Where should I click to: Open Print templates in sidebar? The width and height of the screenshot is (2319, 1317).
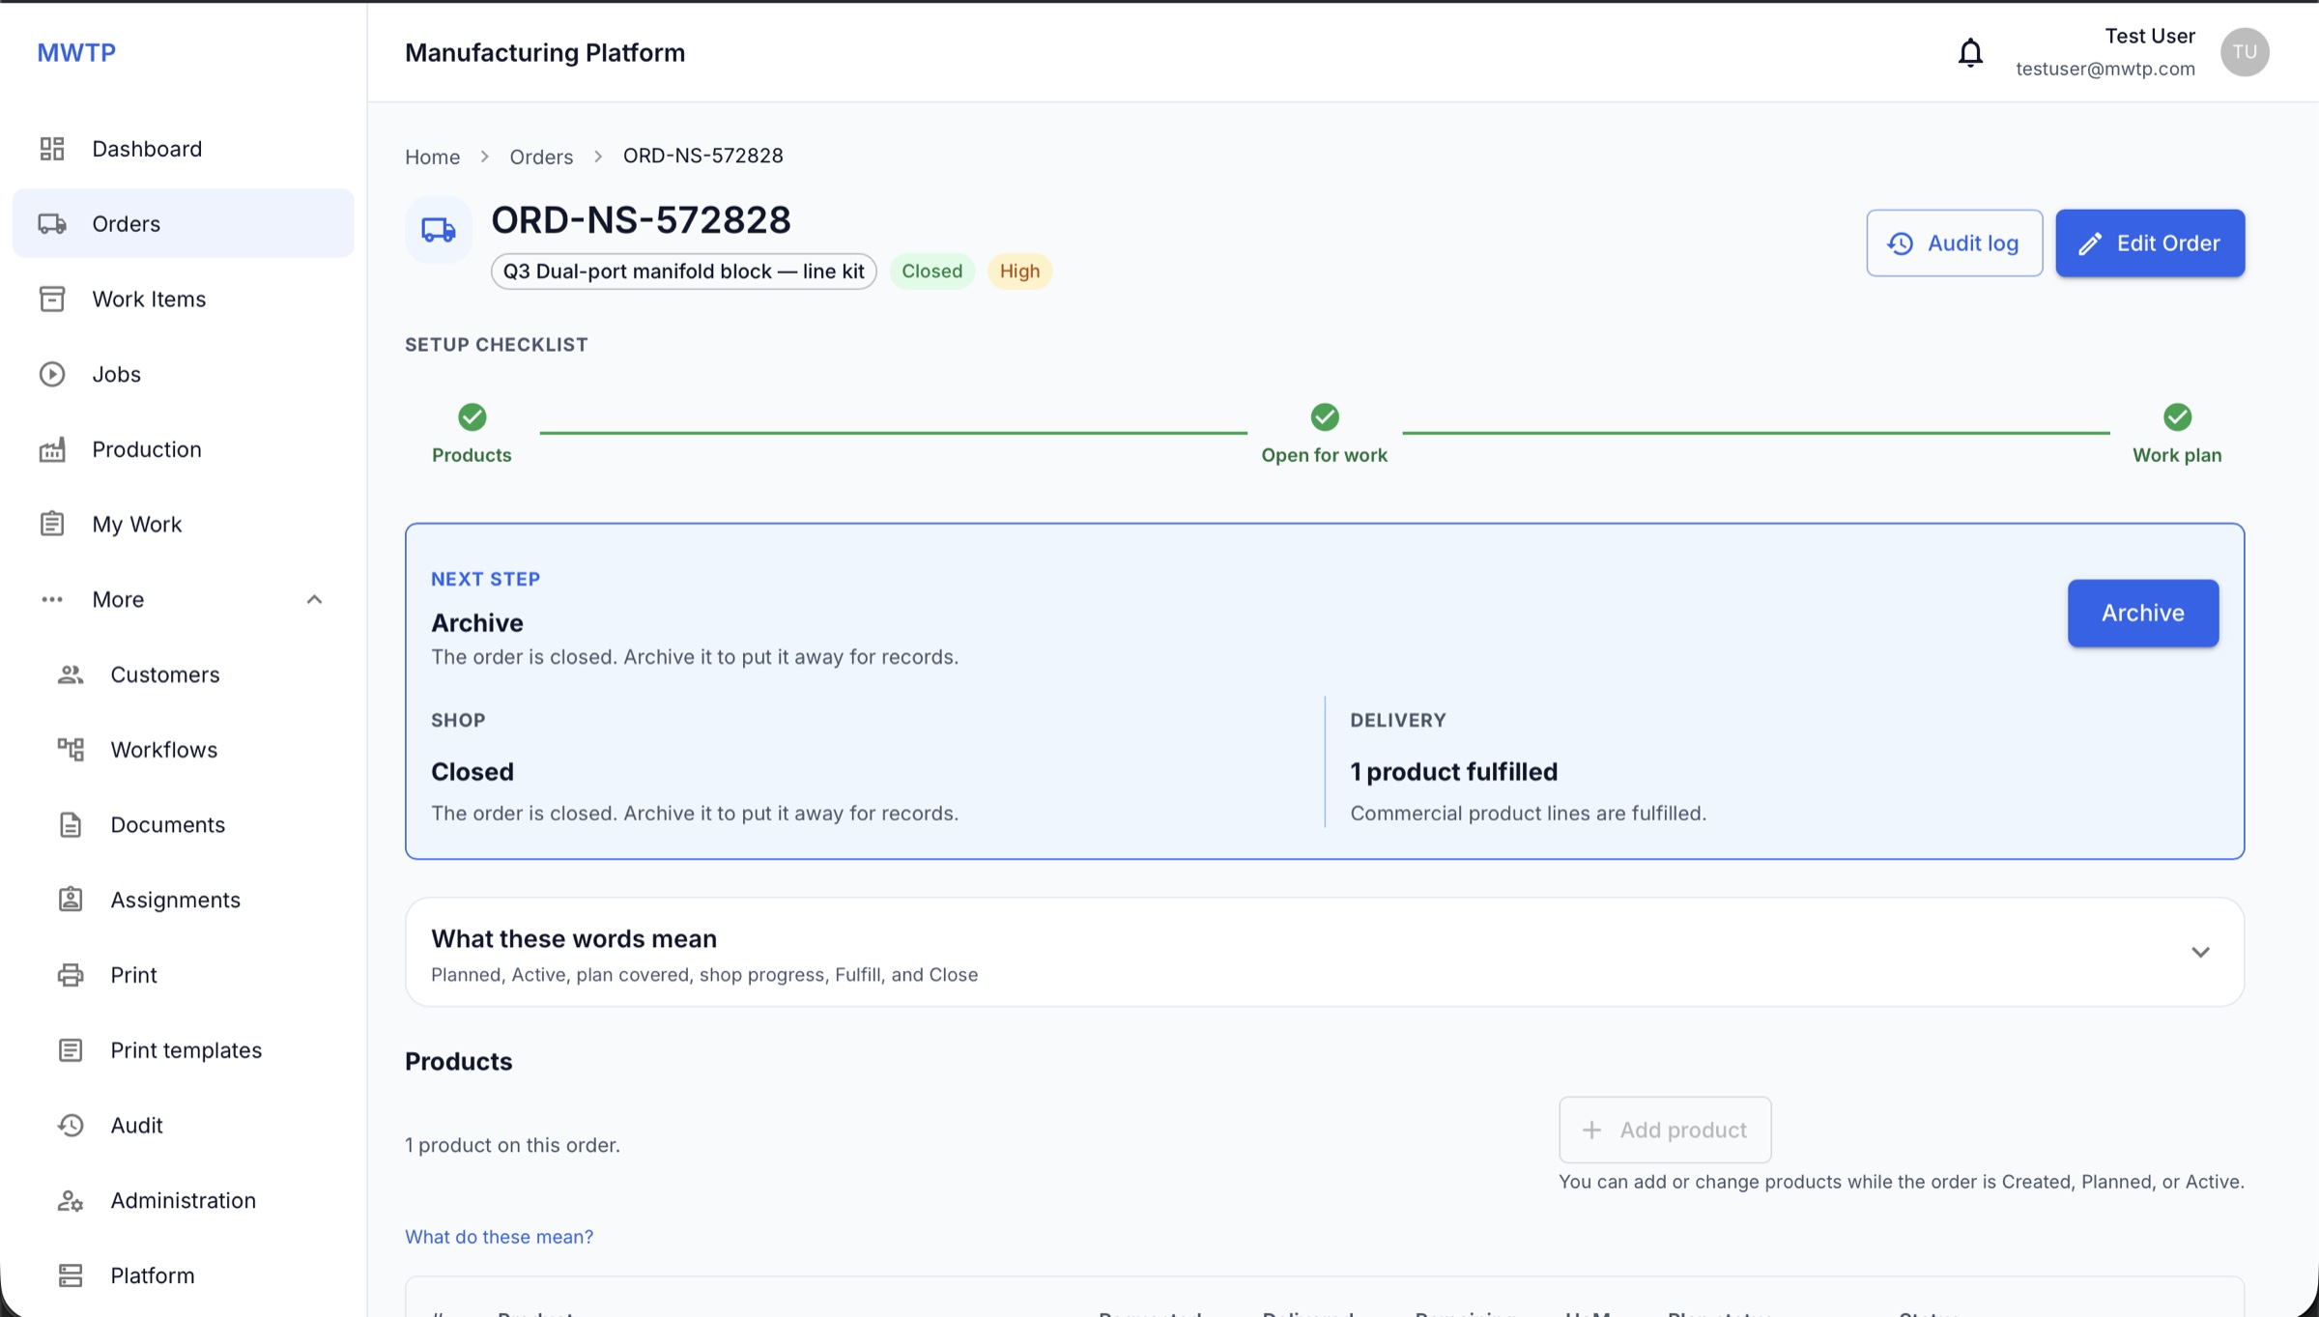coord(184,1050)
